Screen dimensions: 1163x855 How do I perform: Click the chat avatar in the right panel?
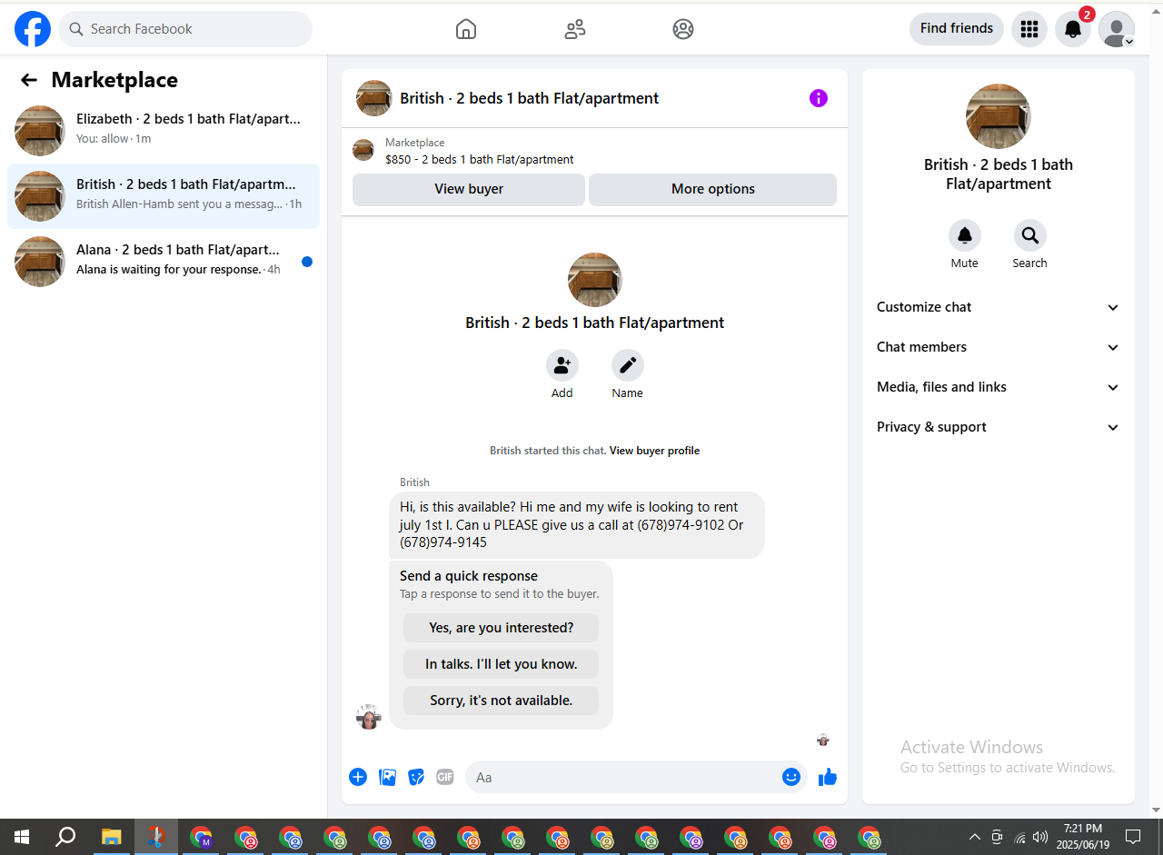pyautogui.click(x=999, y=116)
